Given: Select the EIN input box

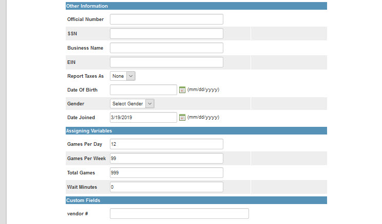Looking at the screenshot, I should pos(166,62).
